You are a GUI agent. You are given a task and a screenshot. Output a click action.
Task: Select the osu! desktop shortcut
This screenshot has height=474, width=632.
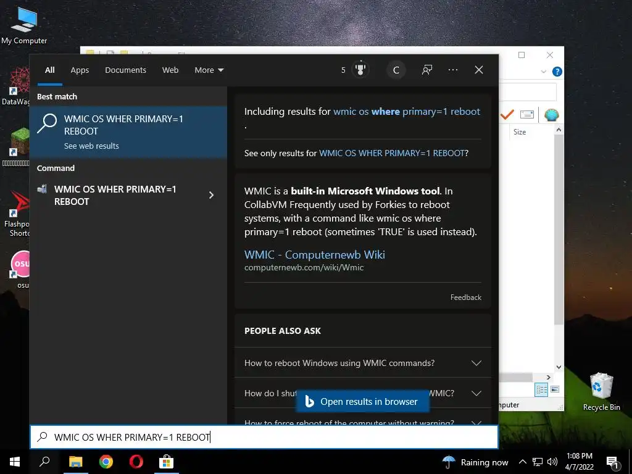19,269
